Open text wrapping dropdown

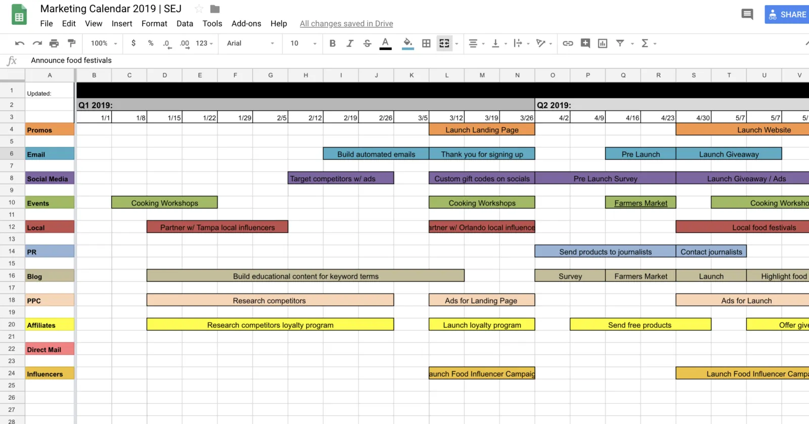521,44
